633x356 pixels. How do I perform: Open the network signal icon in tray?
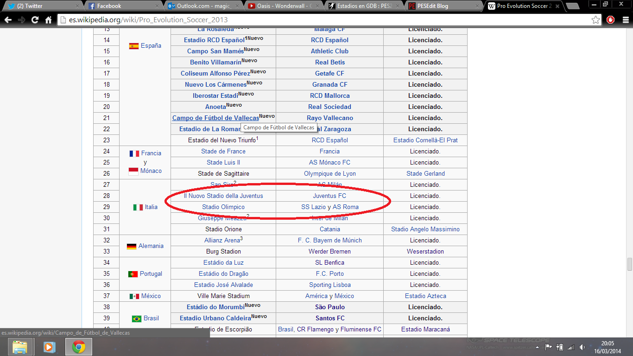[571, 347]
